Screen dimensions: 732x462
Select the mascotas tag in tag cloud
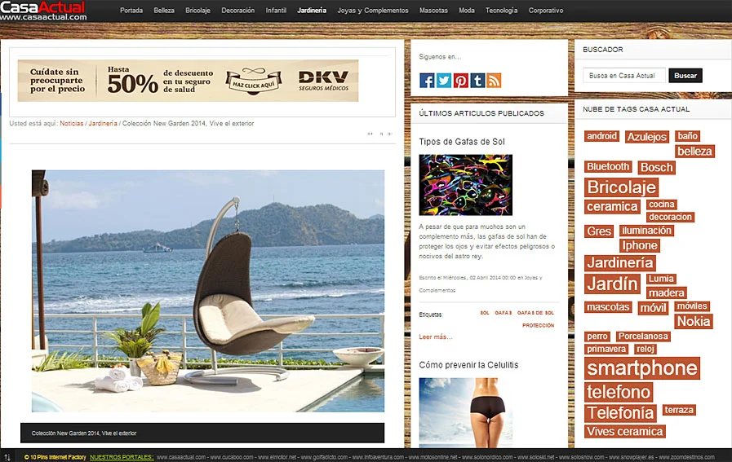point(608,307)
